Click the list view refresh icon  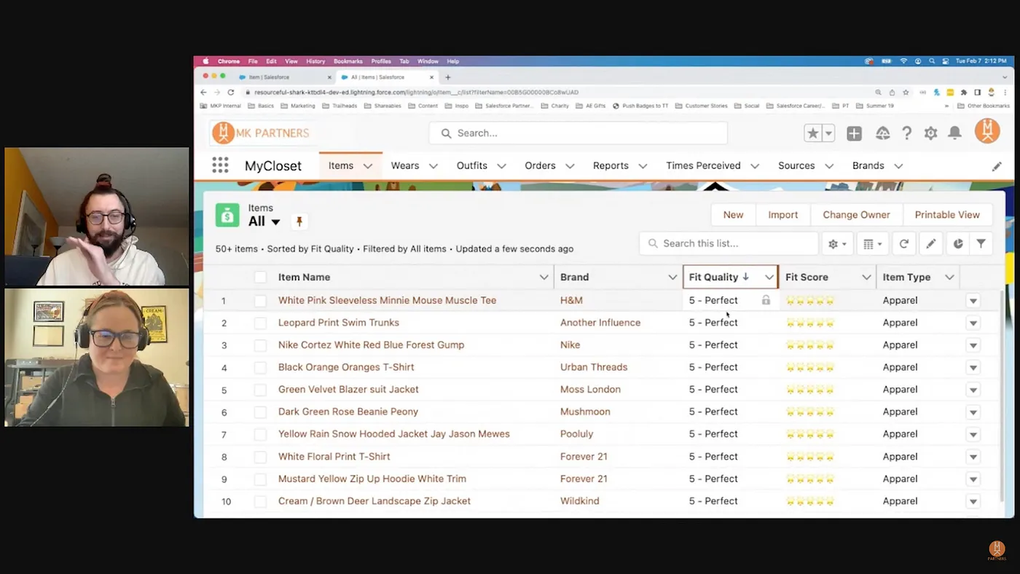[903, 244]
